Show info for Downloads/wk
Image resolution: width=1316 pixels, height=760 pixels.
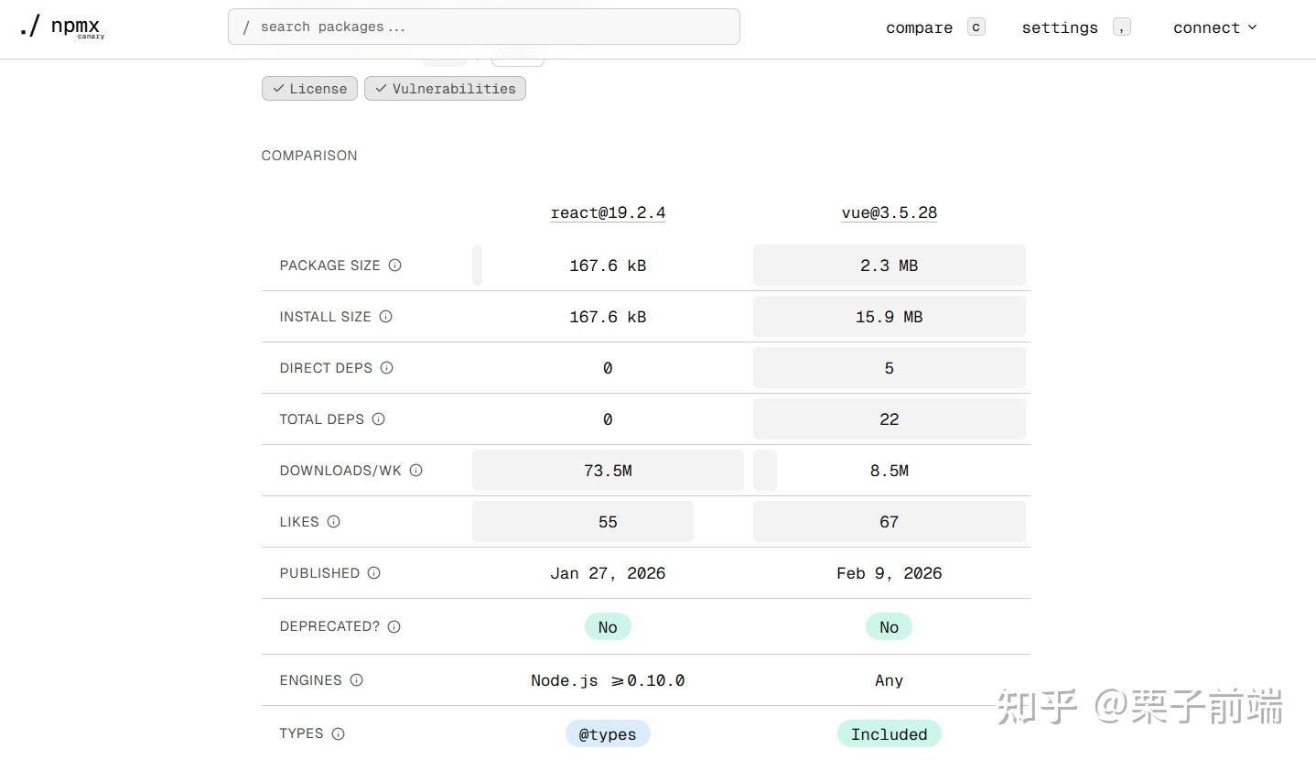(416, 471)
